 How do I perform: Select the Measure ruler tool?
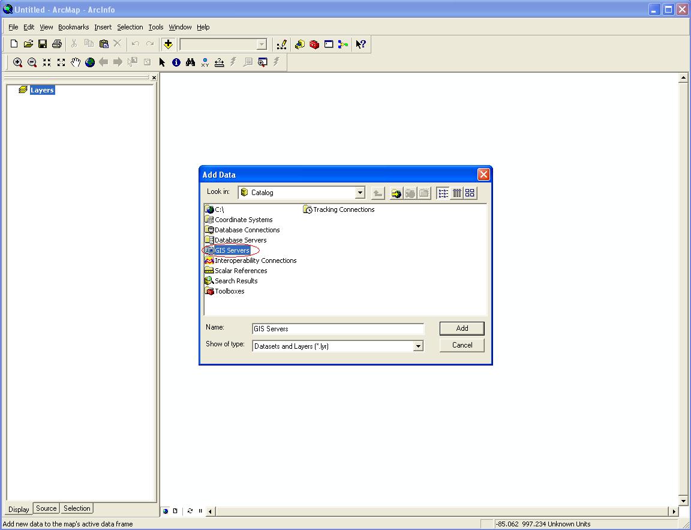219,62
